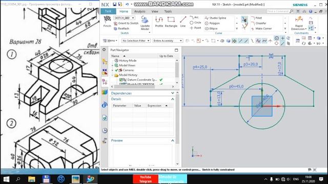Image resolution: width=328 pixels, height=184 pixels.
Task: Open the Entire Assembly scope dropdown
Action: 168,41
